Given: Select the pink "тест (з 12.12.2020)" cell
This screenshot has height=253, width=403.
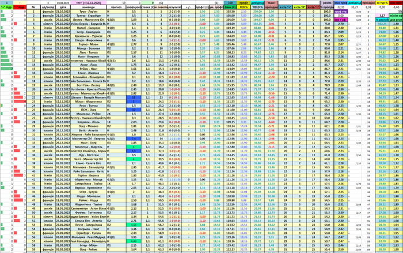Looking at the screenshot, I should pos(89,3).
